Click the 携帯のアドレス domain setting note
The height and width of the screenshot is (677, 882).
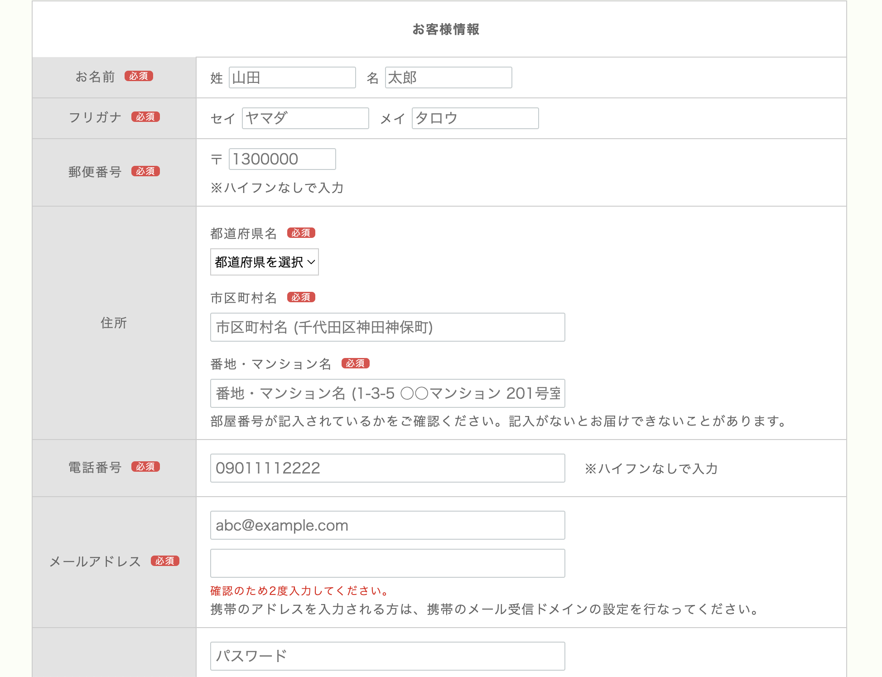click(485, 609)
